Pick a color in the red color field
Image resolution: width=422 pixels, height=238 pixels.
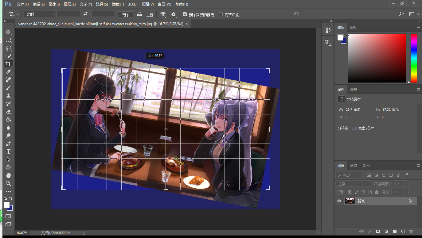377,58
